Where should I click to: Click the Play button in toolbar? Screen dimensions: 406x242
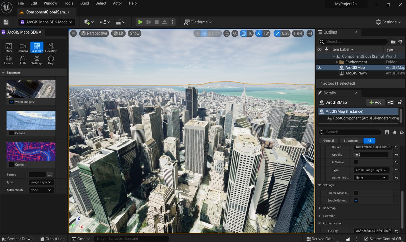pos(140,22)
